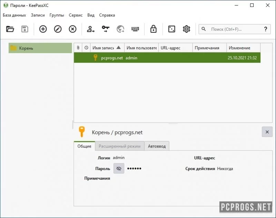Maximize the KeePassXC window
The height and width of the screenshot is (218, 276).
pyautogui.click(x=252, y=5)
